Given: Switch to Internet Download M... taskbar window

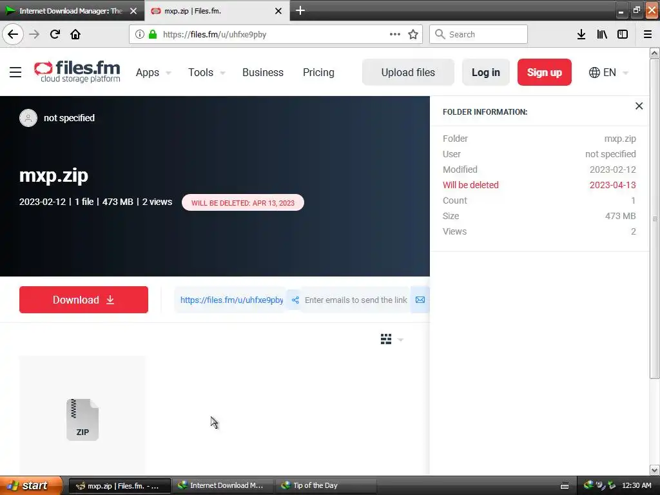Looking at the screenshot, I should tap(222, 485).
